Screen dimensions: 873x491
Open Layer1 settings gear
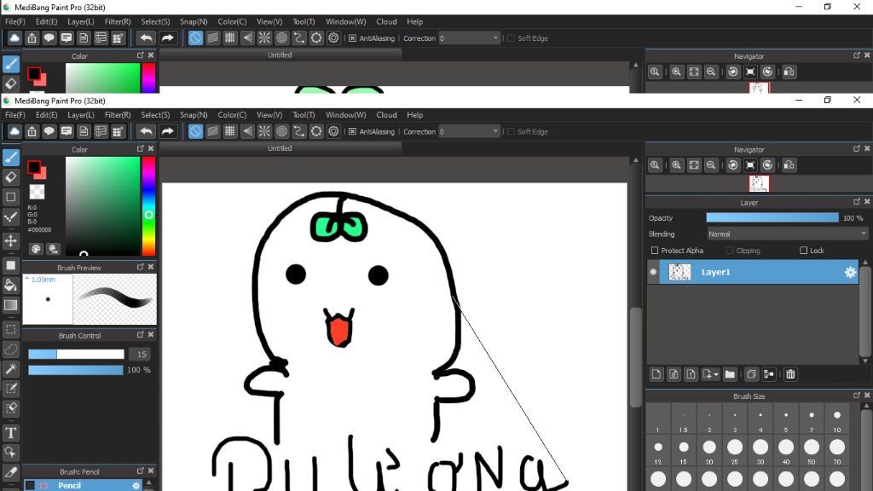[850, 272]
